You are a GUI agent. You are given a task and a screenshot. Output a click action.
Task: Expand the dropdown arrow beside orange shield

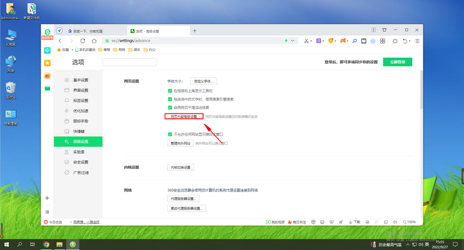(335, 41)
